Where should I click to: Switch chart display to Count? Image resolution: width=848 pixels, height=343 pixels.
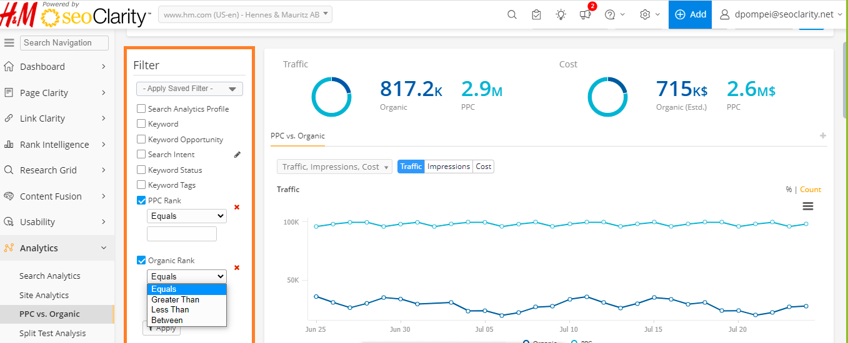click(811, 190)
